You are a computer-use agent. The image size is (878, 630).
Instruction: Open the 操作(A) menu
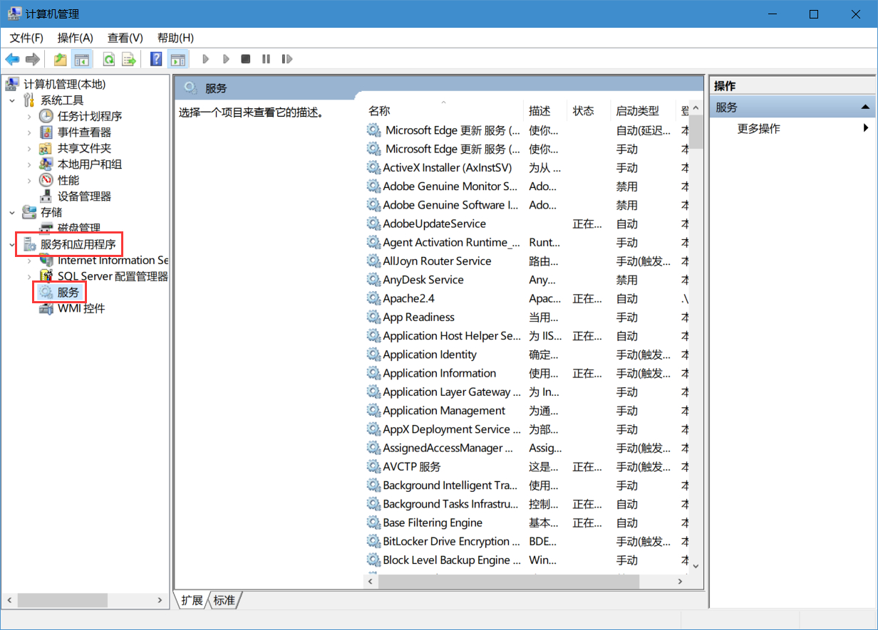point(75,38)
